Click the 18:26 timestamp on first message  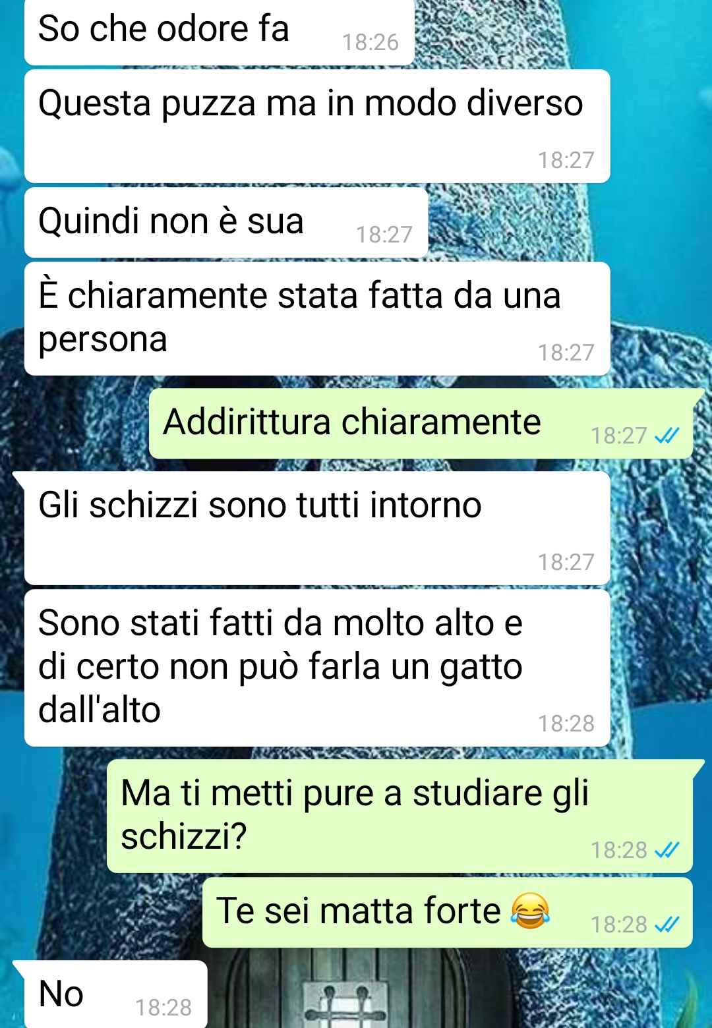coord(371,43)
